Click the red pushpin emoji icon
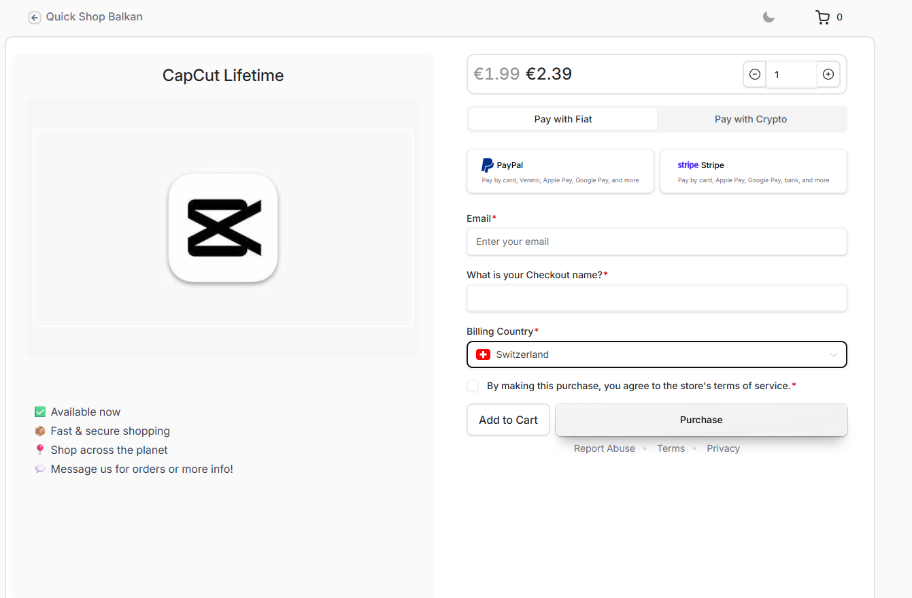The height and width of the screenshot is (598, 912). coord(40,450)
